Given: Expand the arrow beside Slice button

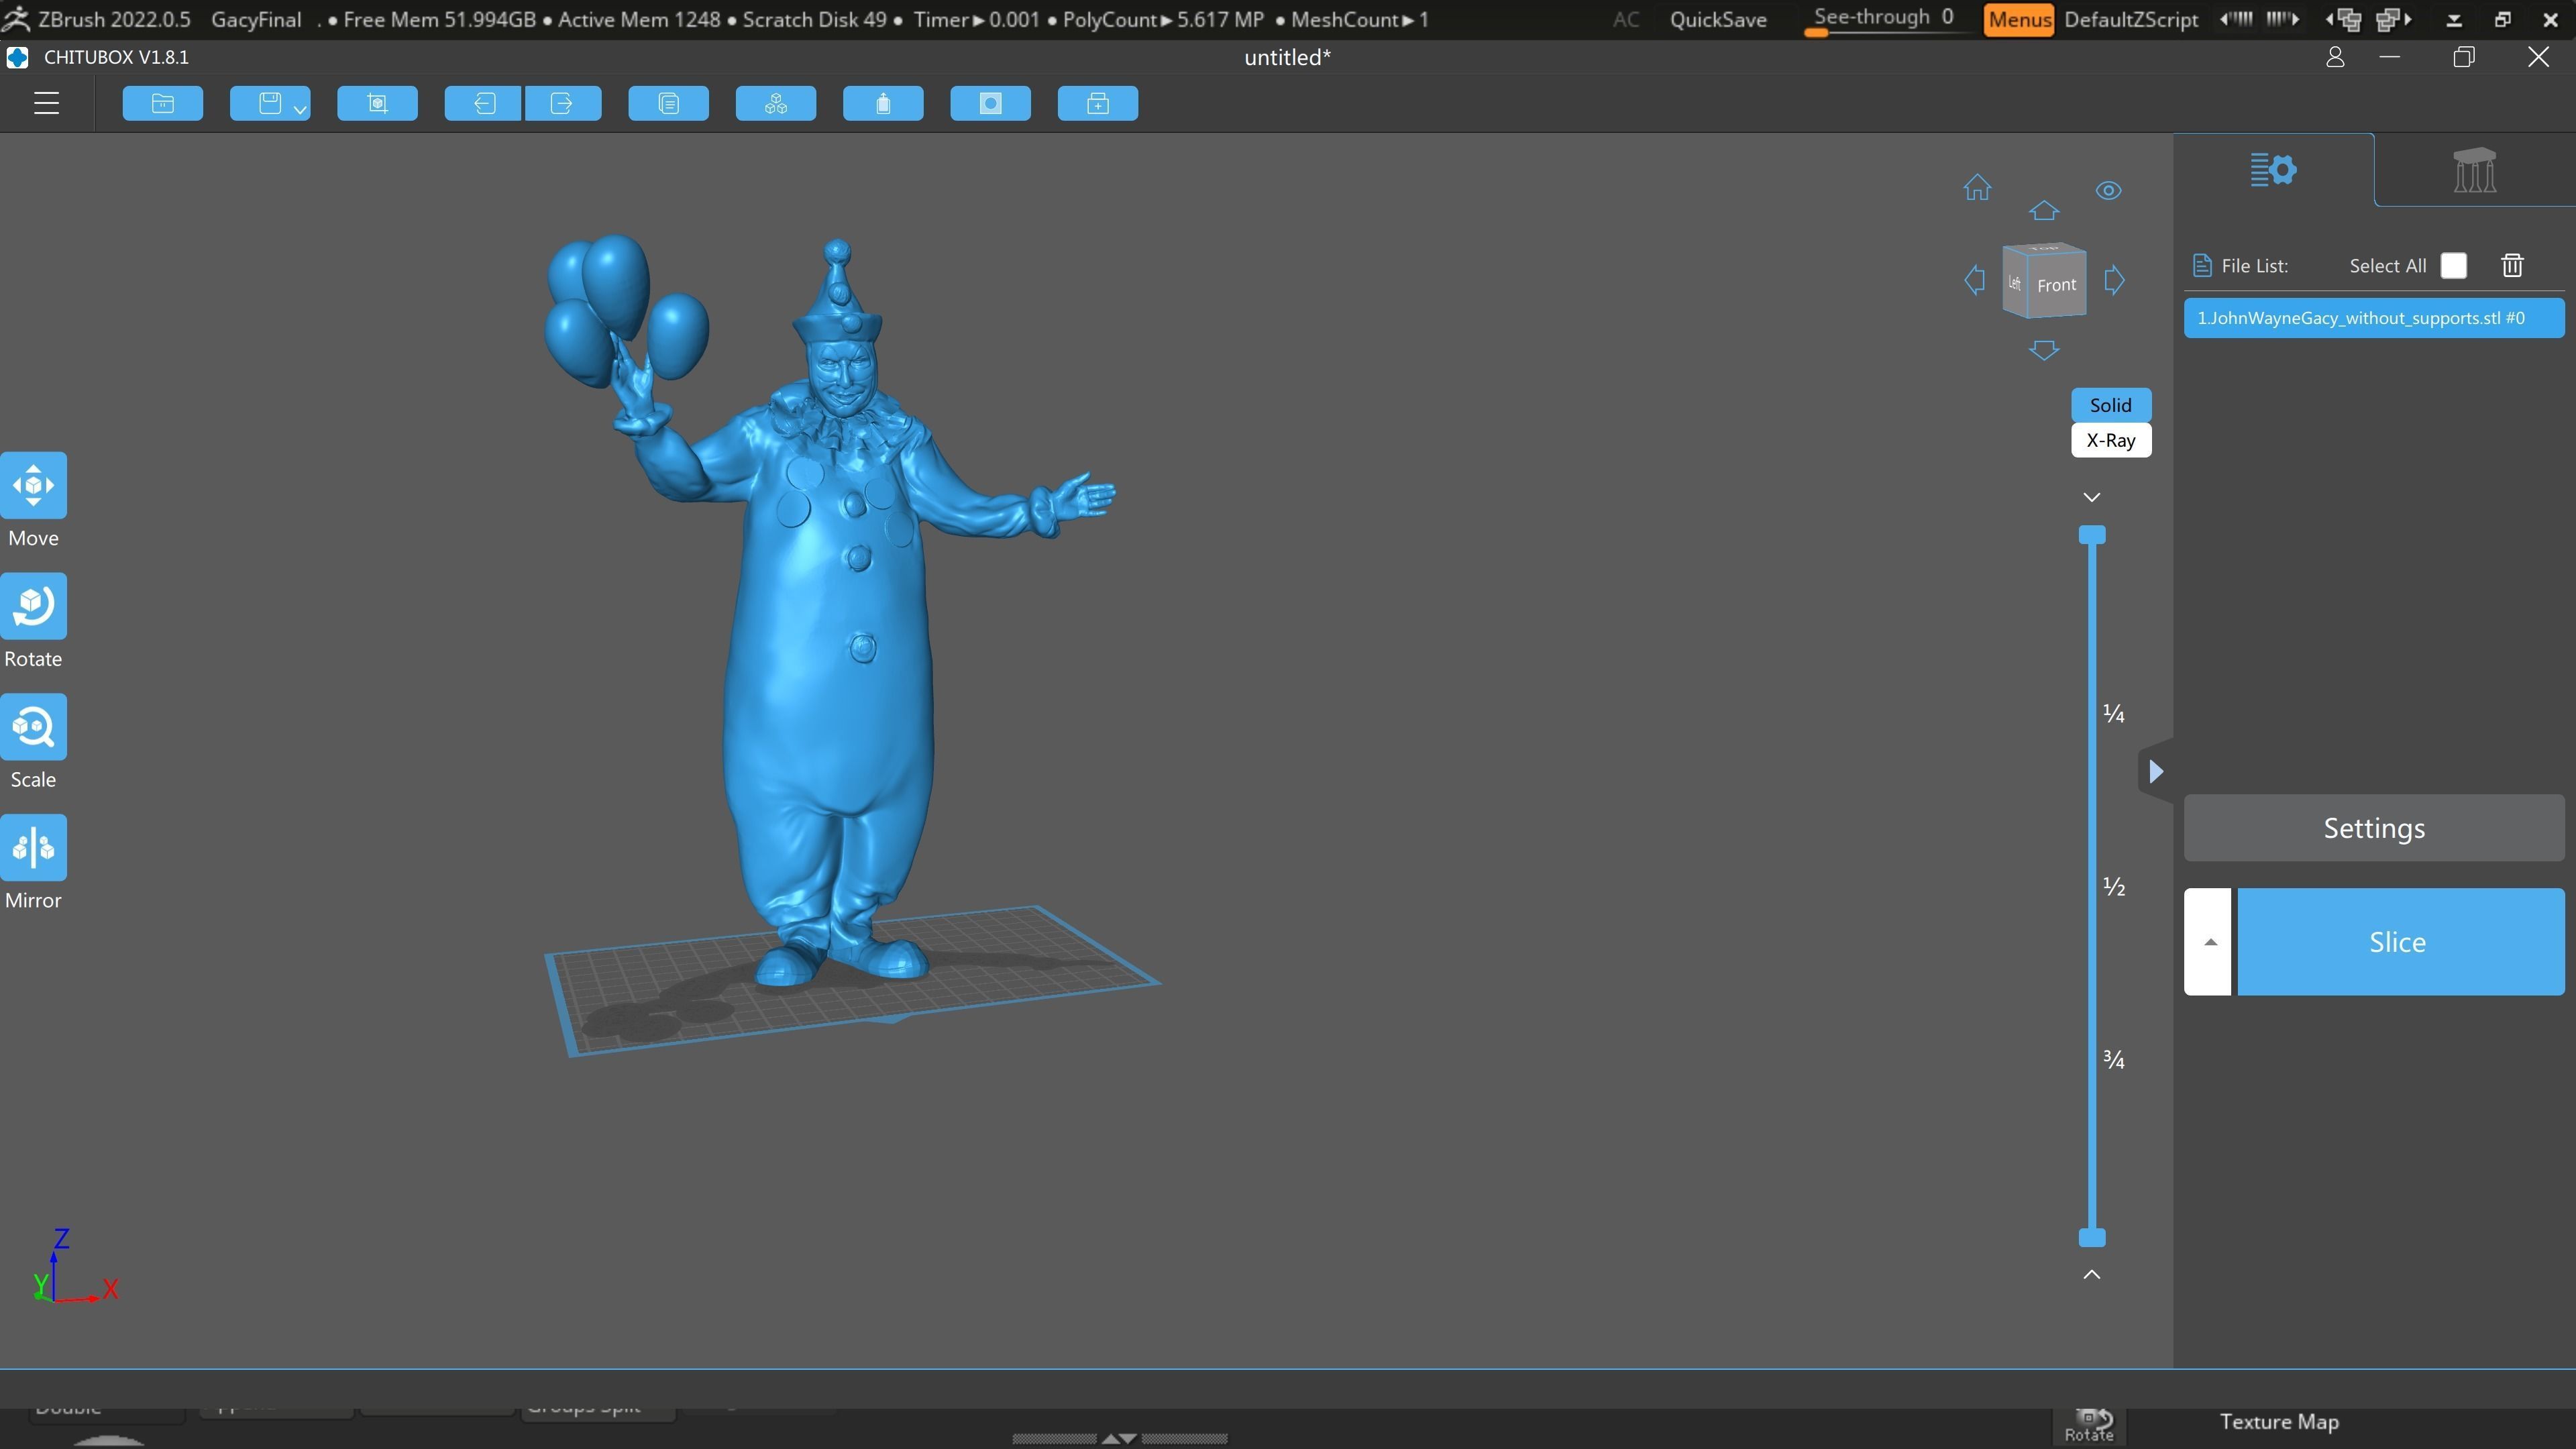Looking at the screenshot, I should coord(2208,942).
